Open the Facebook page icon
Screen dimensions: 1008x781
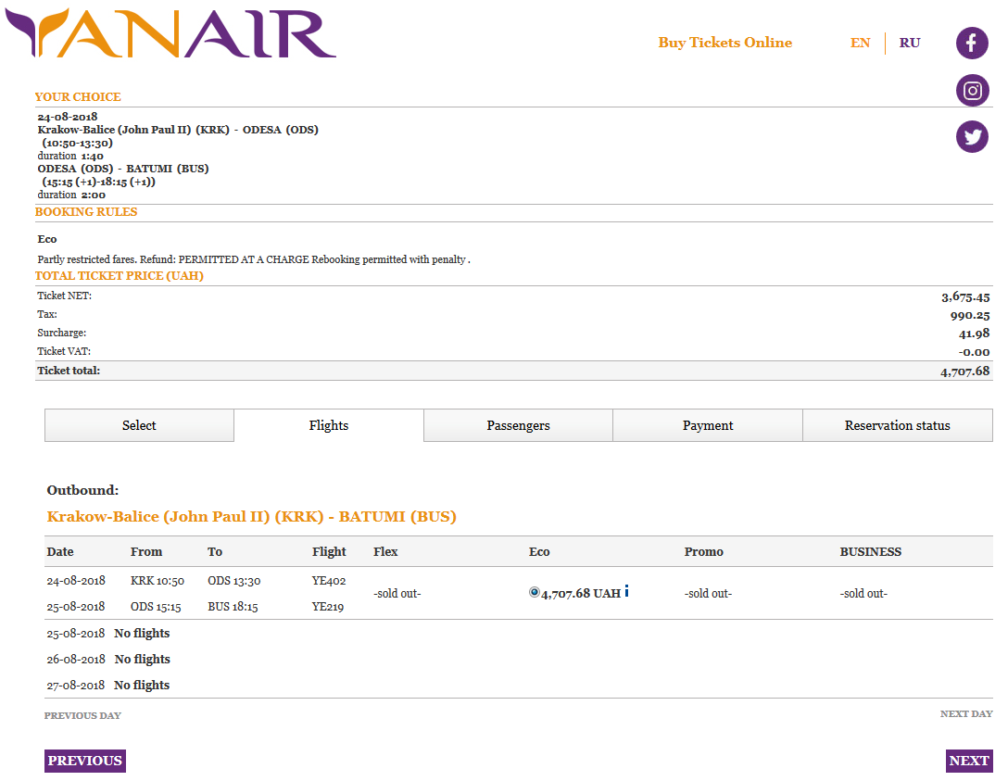click(972, 43)
